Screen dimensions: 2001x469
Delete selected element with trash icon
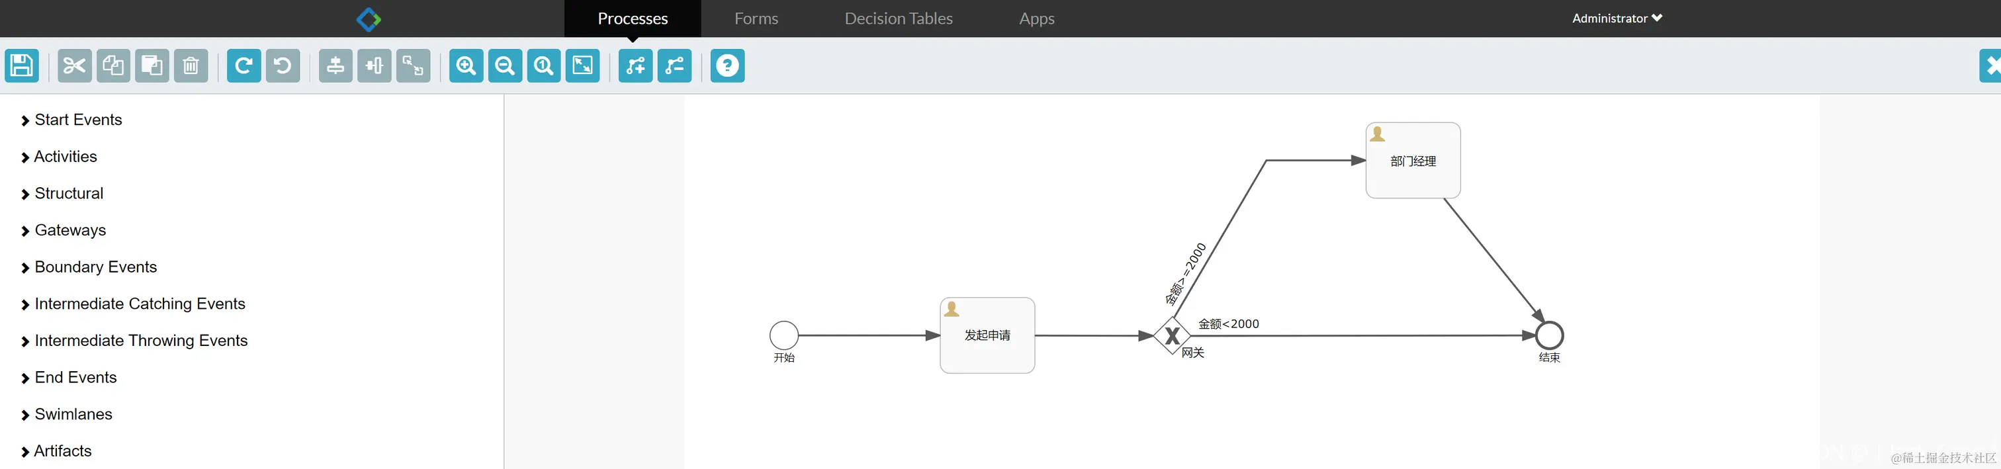[191, 66]
